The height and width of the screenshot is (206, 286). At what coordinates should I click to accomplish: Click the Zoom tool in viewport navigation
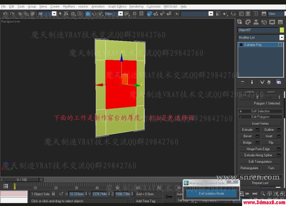coord(263,194)
